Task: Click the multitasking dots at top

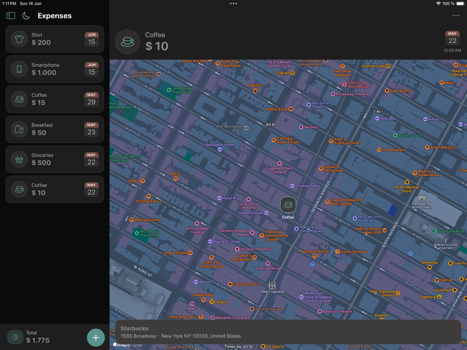Action: click(233, 4)
